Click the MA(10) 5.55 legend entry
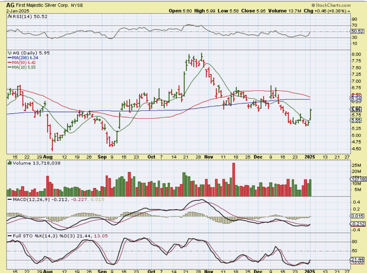 pyautogui.click(x=22, y=67)
